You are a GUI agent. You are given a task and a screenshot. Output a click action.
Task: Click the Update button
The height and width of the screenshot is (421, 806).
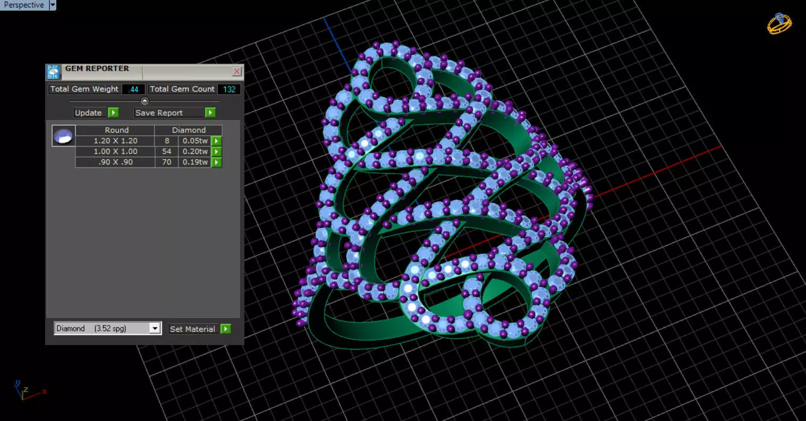[x=91, y=113]
